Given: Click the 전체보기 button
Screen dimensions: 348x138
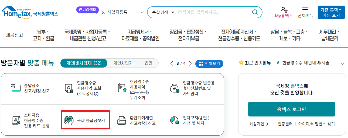Looking at the screenshot, I should click(209, 64).
